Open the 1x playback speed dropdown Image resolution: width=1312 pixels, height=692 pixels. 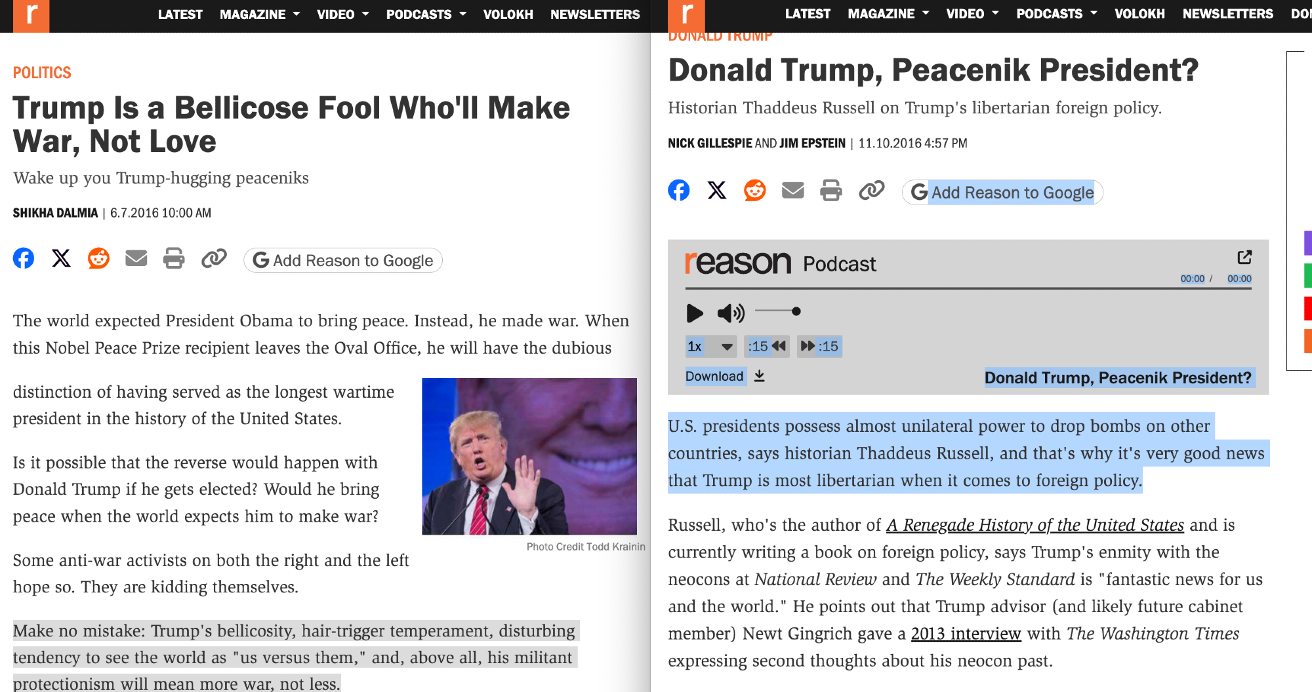pos(710,346)
